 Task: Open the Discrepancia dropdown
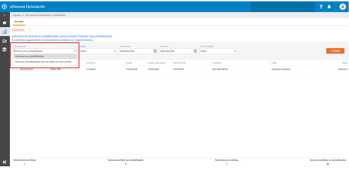coord(45,51)
